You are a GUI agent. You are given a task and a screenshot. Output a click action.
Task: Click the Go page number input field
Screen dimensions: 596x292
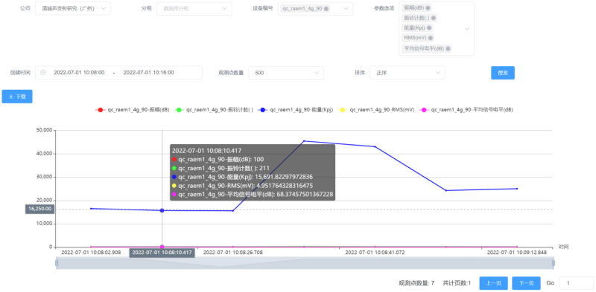576,283
